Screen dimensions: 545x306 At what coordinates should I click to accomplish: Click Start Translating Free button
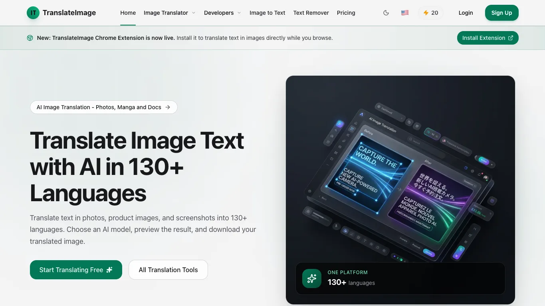pyautogui.click(x=76, y=270)
